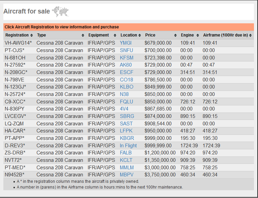
Task: Click Airframe (100Hr due in) sort arrows
Action: [251, 35]
